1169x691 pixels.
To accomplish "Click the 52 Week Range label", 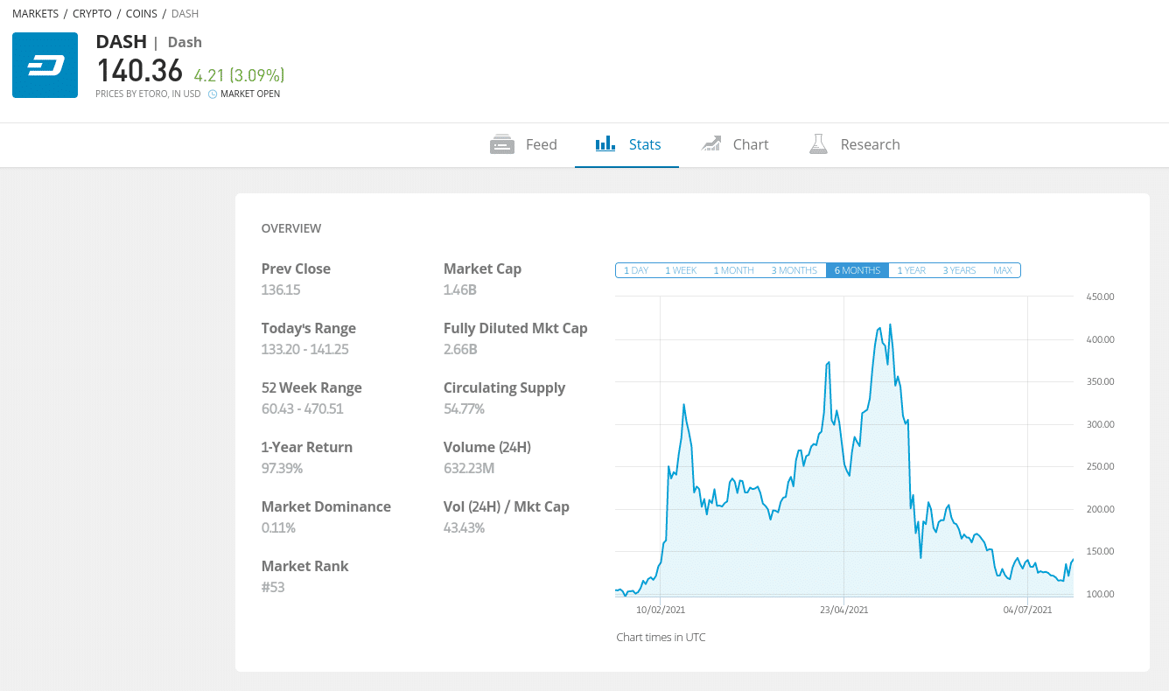I will (311, 387).
